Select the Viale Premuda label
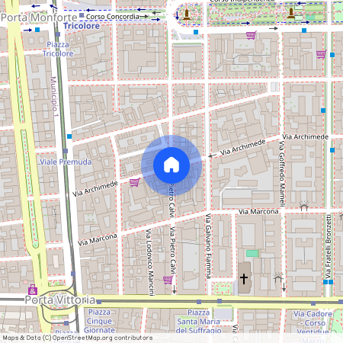The image size is (343, 343). [x=66, y=162]
